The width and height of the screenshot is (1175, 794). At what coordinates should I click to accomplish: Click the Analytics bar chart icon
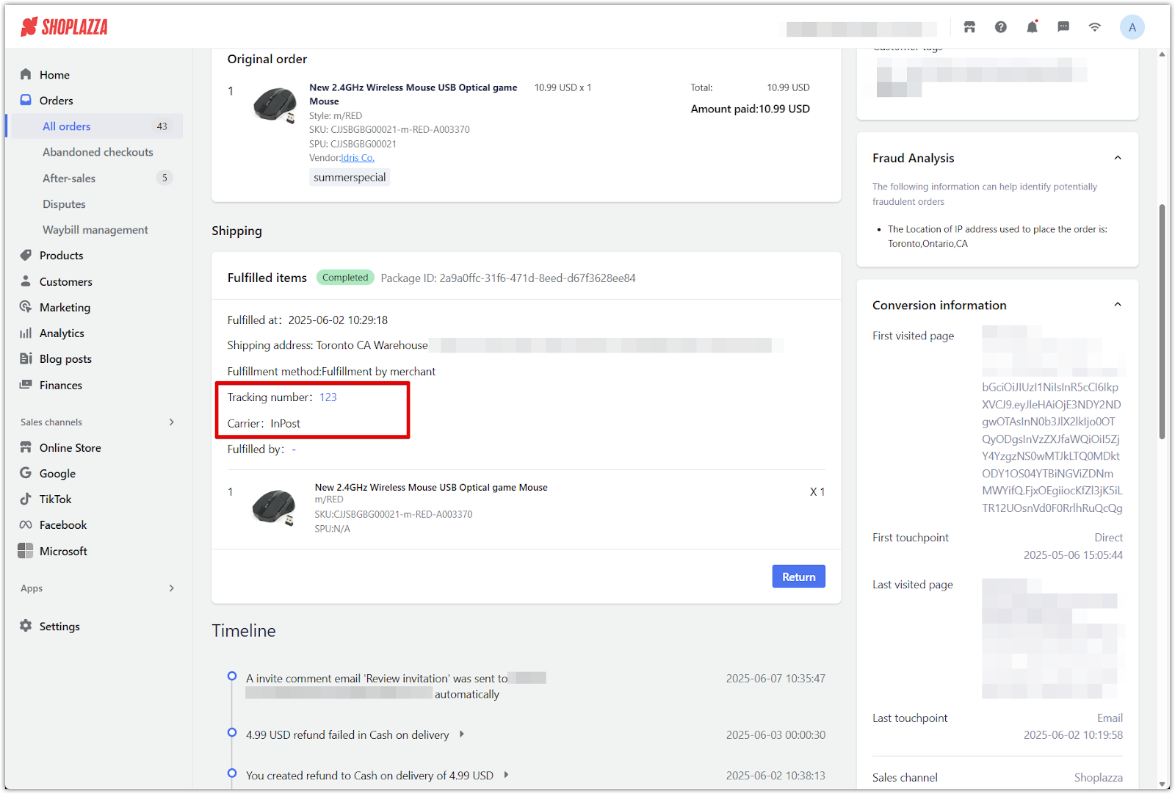tap(26, 333)
